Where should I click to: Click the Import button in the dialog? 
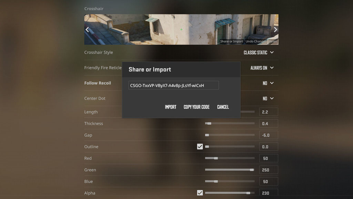click(x=170, y=107)
